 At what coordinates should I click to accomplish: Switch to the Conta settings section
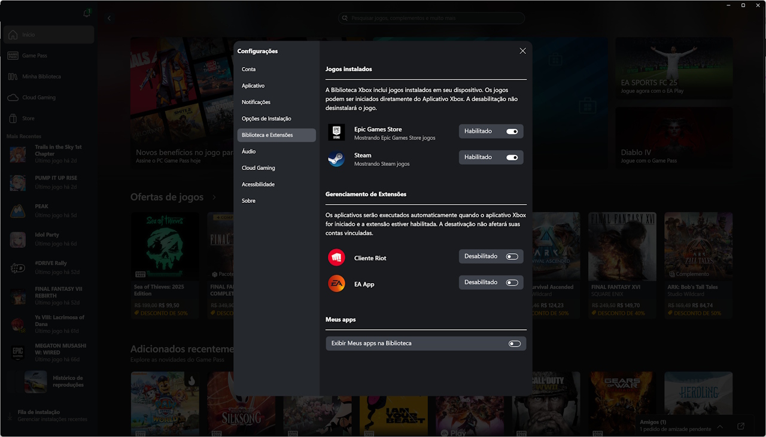coord(248,69)
